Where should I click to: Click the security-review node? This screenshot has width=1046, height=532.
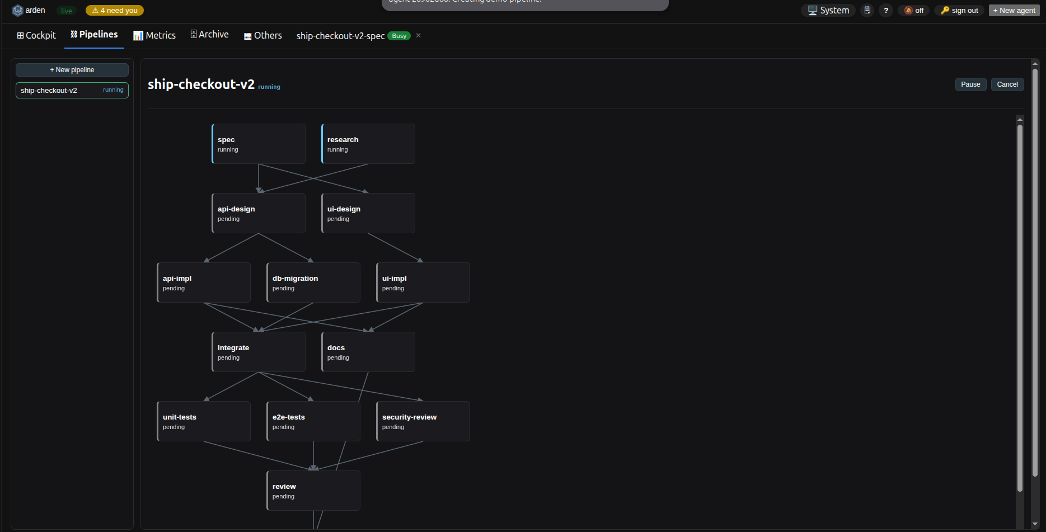tap(423, 421)
